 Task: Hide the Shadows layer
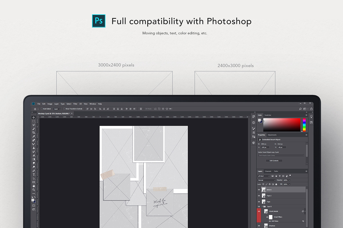pos(259,226)
